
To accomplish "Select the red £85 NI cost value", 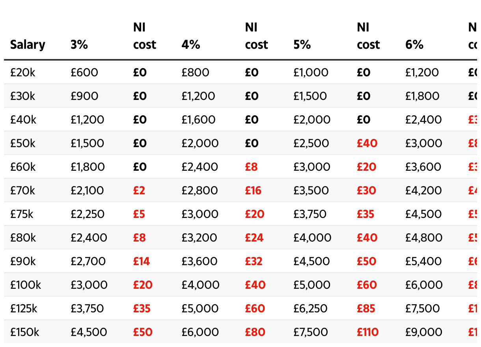I will (x=366, y=308).
